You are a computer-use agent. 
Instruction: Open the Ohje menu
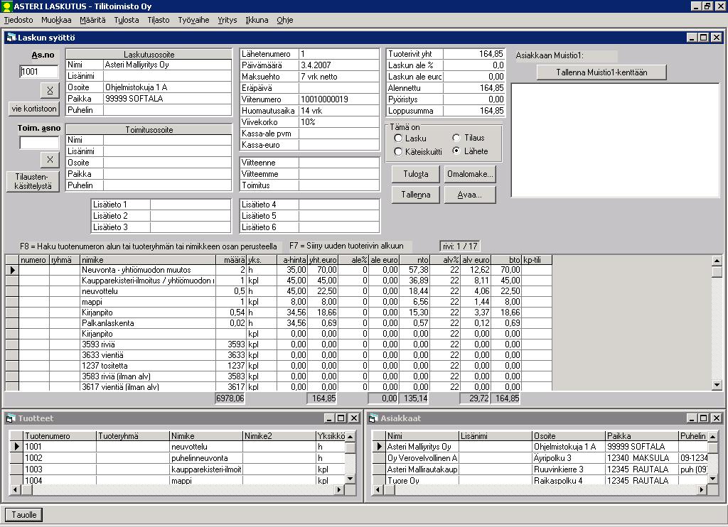pos(284,20)
